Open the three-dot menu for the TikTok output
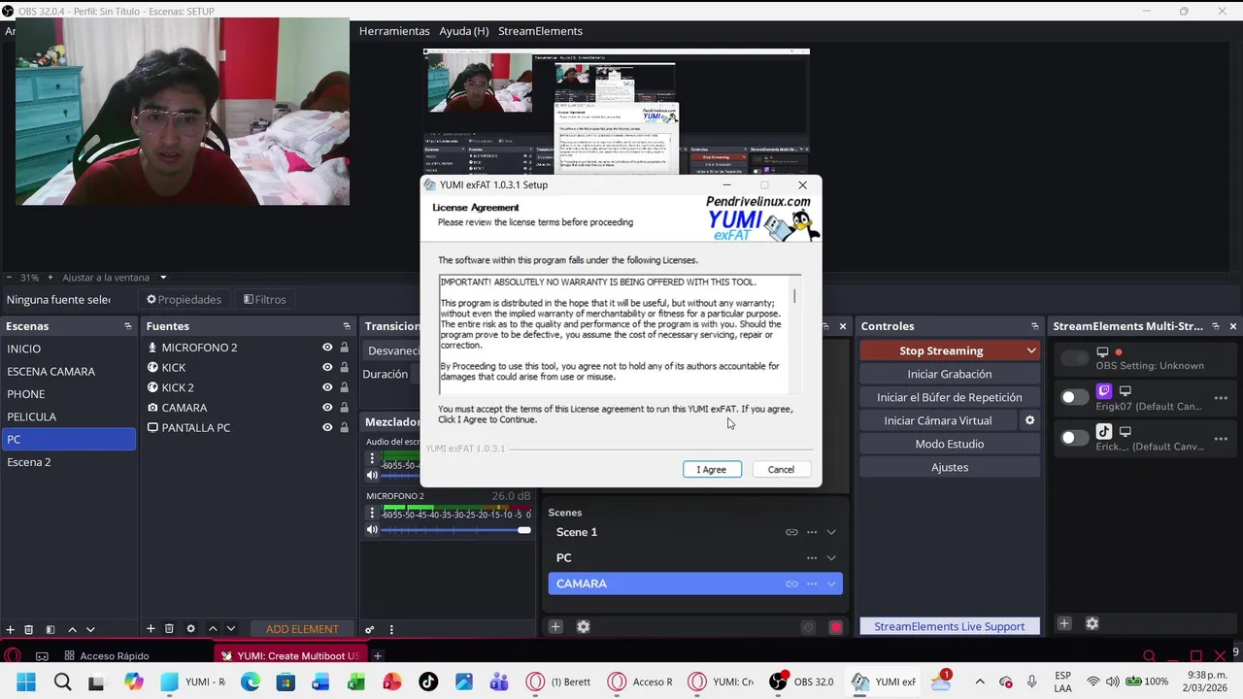The image size is (1243, 699). (1221, 438)
